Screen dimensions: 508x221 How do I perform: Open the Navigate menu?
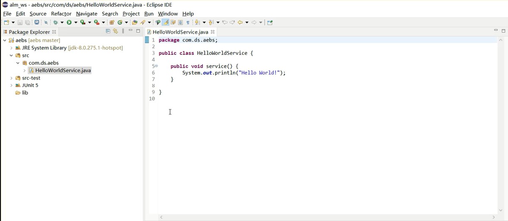(87, 14)
